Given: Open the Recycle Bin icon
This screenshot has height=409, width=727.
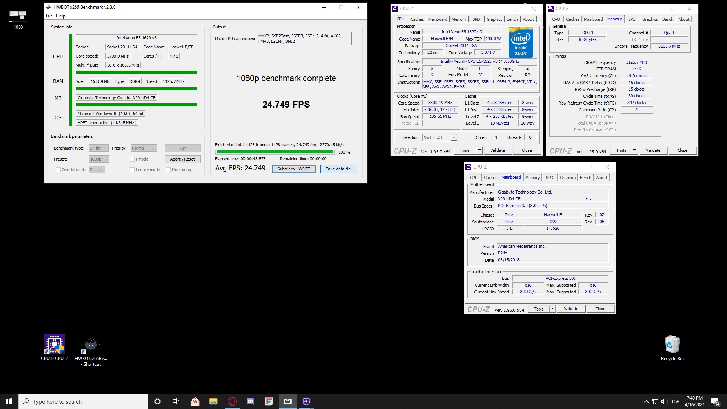Looking at the screenshot, I should [672, 348].
